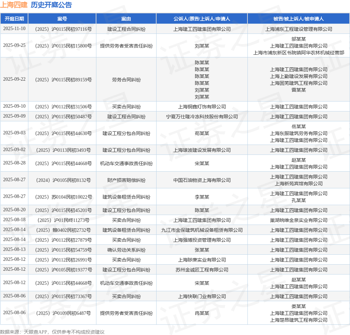
Task: Select case number "沪0113民初3493号"
Action: [63, 150]
